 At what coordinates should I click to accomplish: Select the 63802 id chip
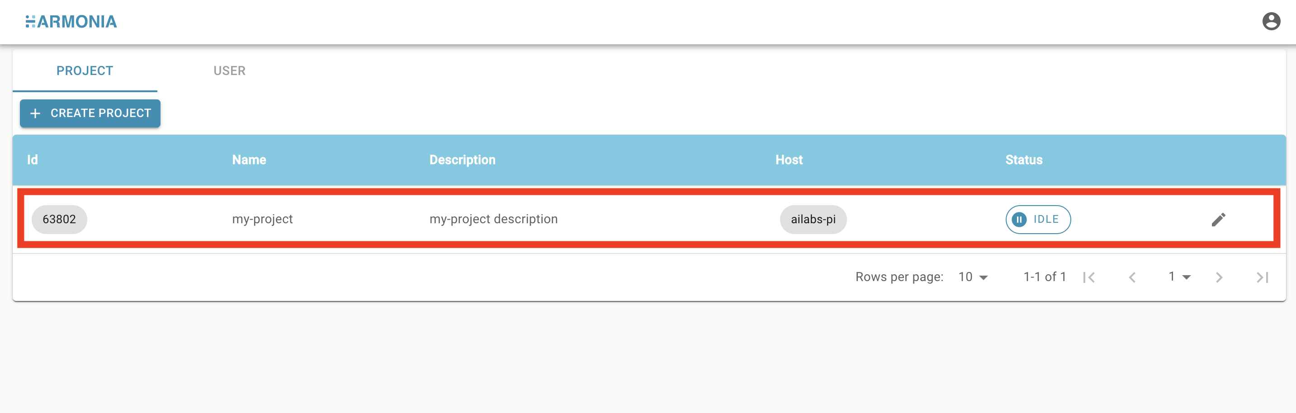click(59, 220)
